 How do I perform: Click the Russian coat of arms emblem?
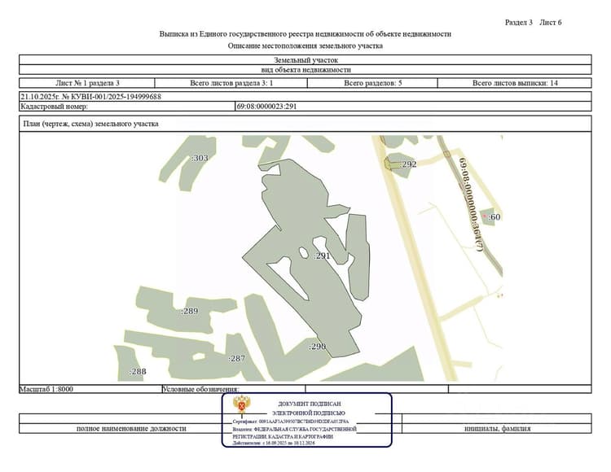tap(241, 405)
